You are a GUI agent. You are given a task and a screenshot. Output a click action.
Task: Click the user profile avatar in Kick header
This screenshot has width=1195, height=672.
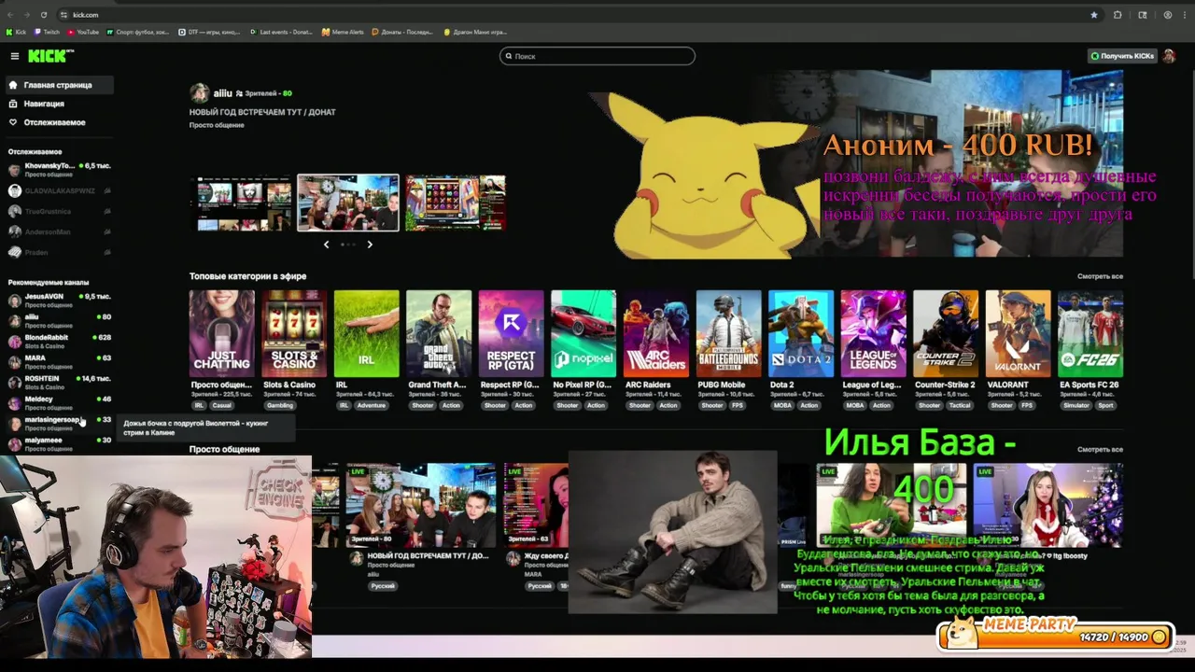1169,56
